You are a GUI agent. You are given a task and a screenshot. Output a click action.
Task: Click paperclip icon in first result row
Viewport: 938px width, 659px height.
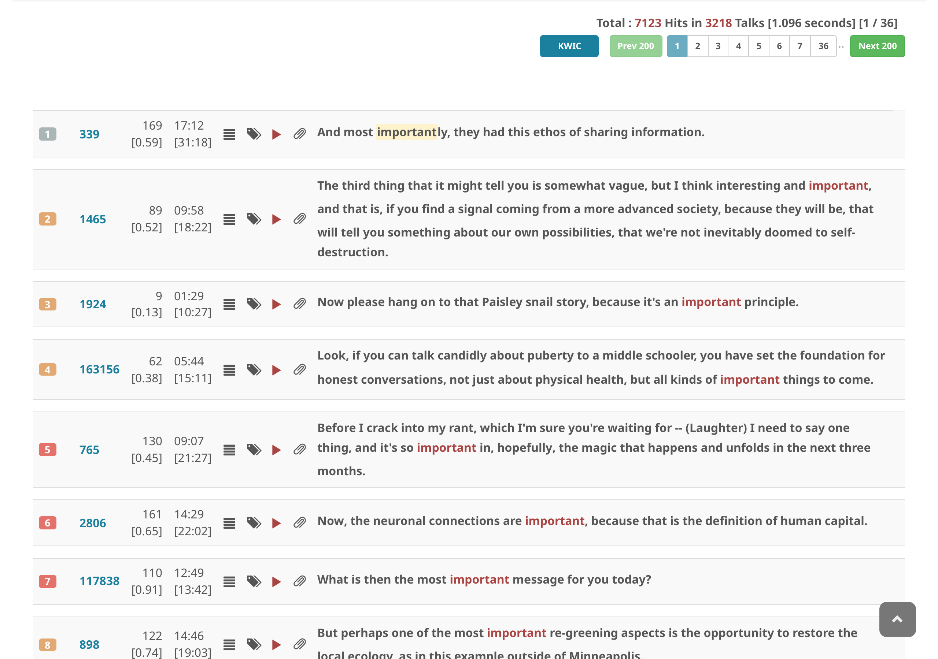(x=299, y=134)
